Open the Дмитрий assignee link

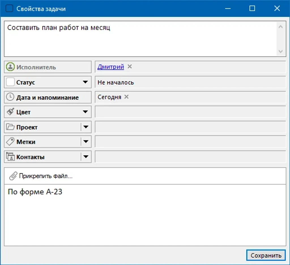click(111, 67)
